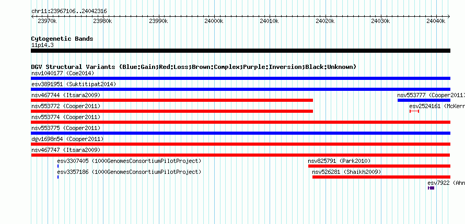Open the nsv553772 (Cooper2011) label
Screen dimensions: 465x224
pyautogui.click(x=66, y=106)
